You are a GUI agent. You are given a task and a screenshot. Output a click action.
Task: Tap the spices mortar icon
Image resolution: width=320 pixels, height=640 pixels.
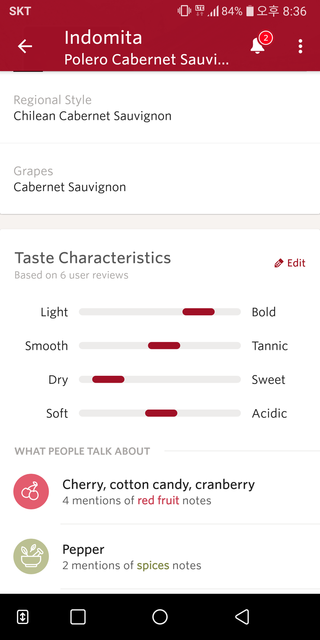[x=31, y=556]
